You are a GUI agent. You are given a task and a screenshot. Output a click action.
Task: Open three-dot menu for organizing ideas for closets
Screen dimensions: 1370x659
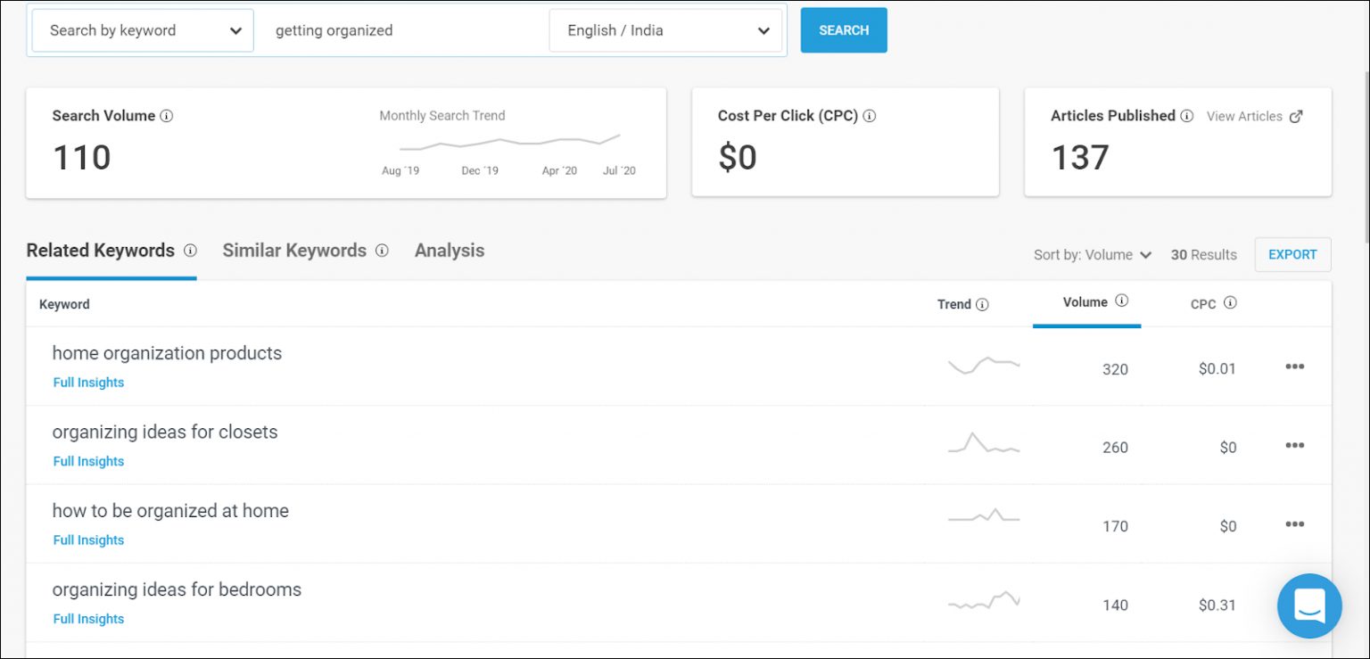point(1295,446)
